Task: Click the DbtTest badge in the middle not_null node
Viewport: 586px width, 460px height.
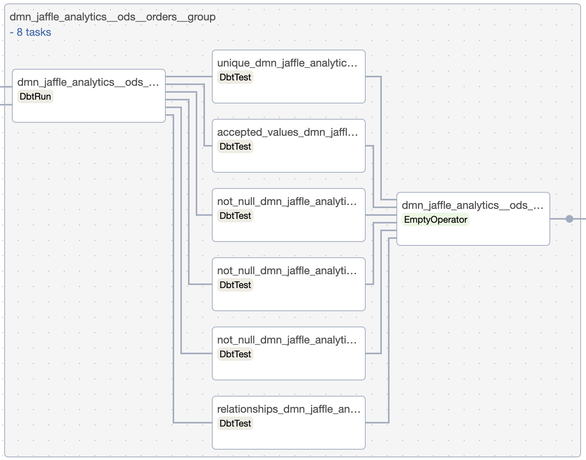Action: click(x=235, y=285)
